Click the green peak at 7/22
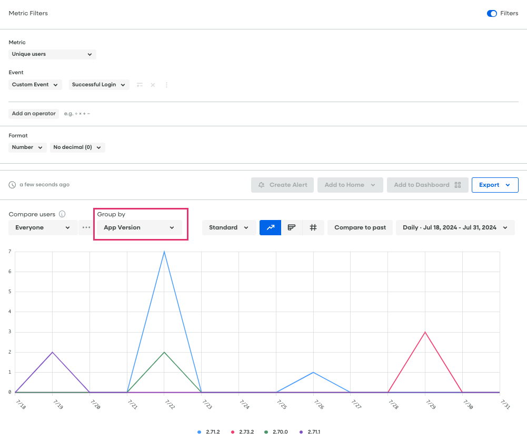The width and height of the screenshot is (527, 440). 164,352
